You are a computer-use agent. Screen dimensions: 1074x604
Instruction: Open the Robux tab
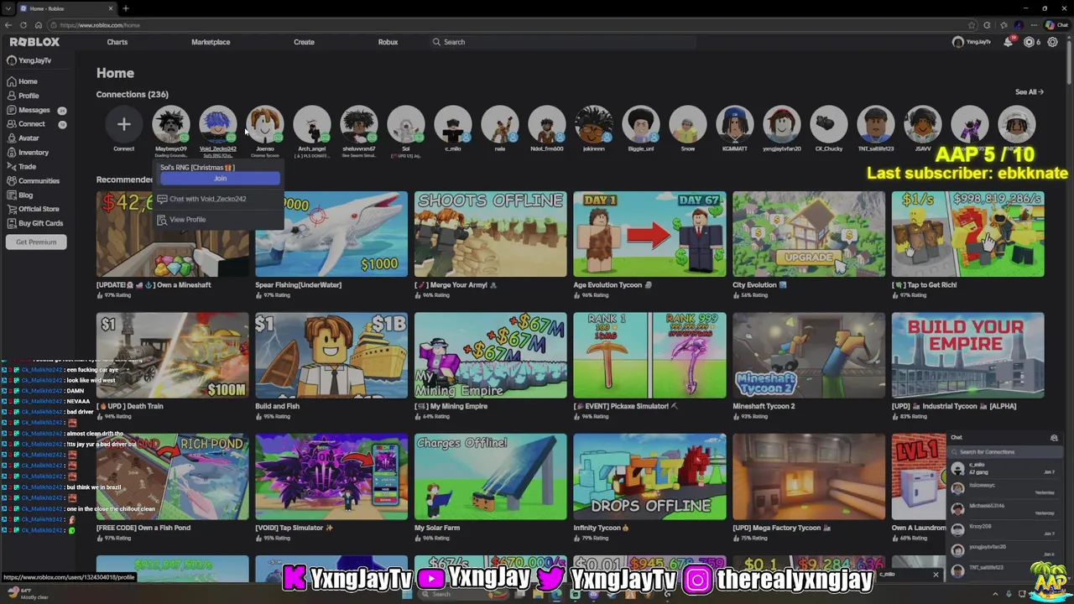[388, 42]
